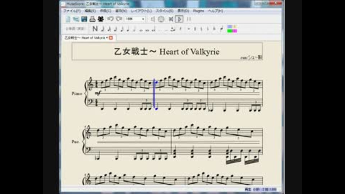This screenshot has height=194, width=345.
Task: Select the first note duration after N
Action: pos(103,29)
